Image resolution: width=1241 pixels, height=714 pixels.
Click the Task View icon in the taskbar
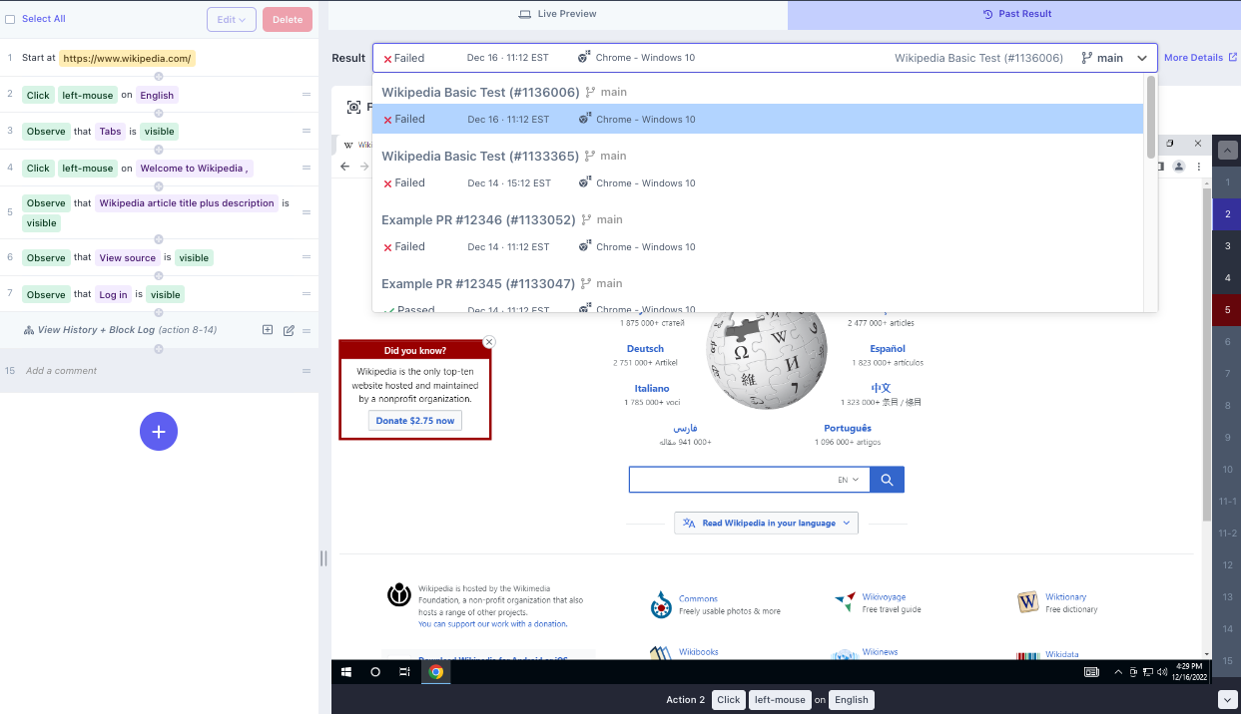coord(404,672)
